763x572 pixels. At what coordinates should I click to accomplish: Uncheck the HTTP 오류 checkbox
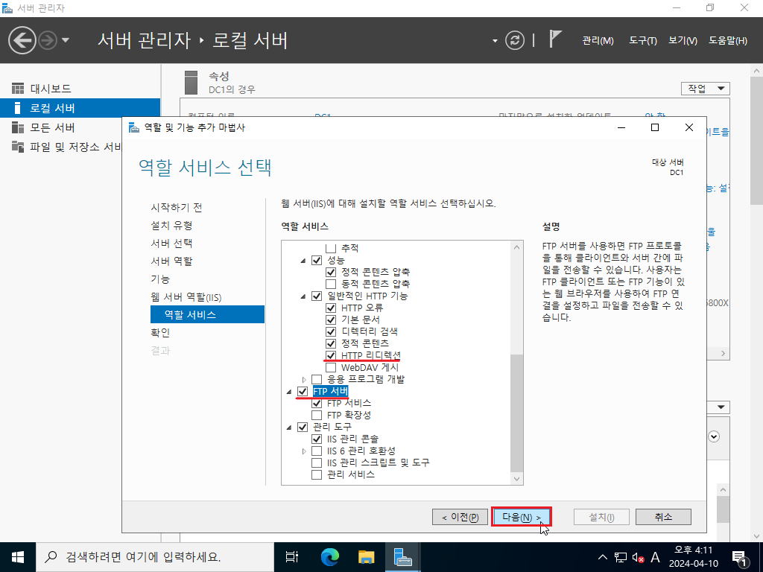pos(331,308)
